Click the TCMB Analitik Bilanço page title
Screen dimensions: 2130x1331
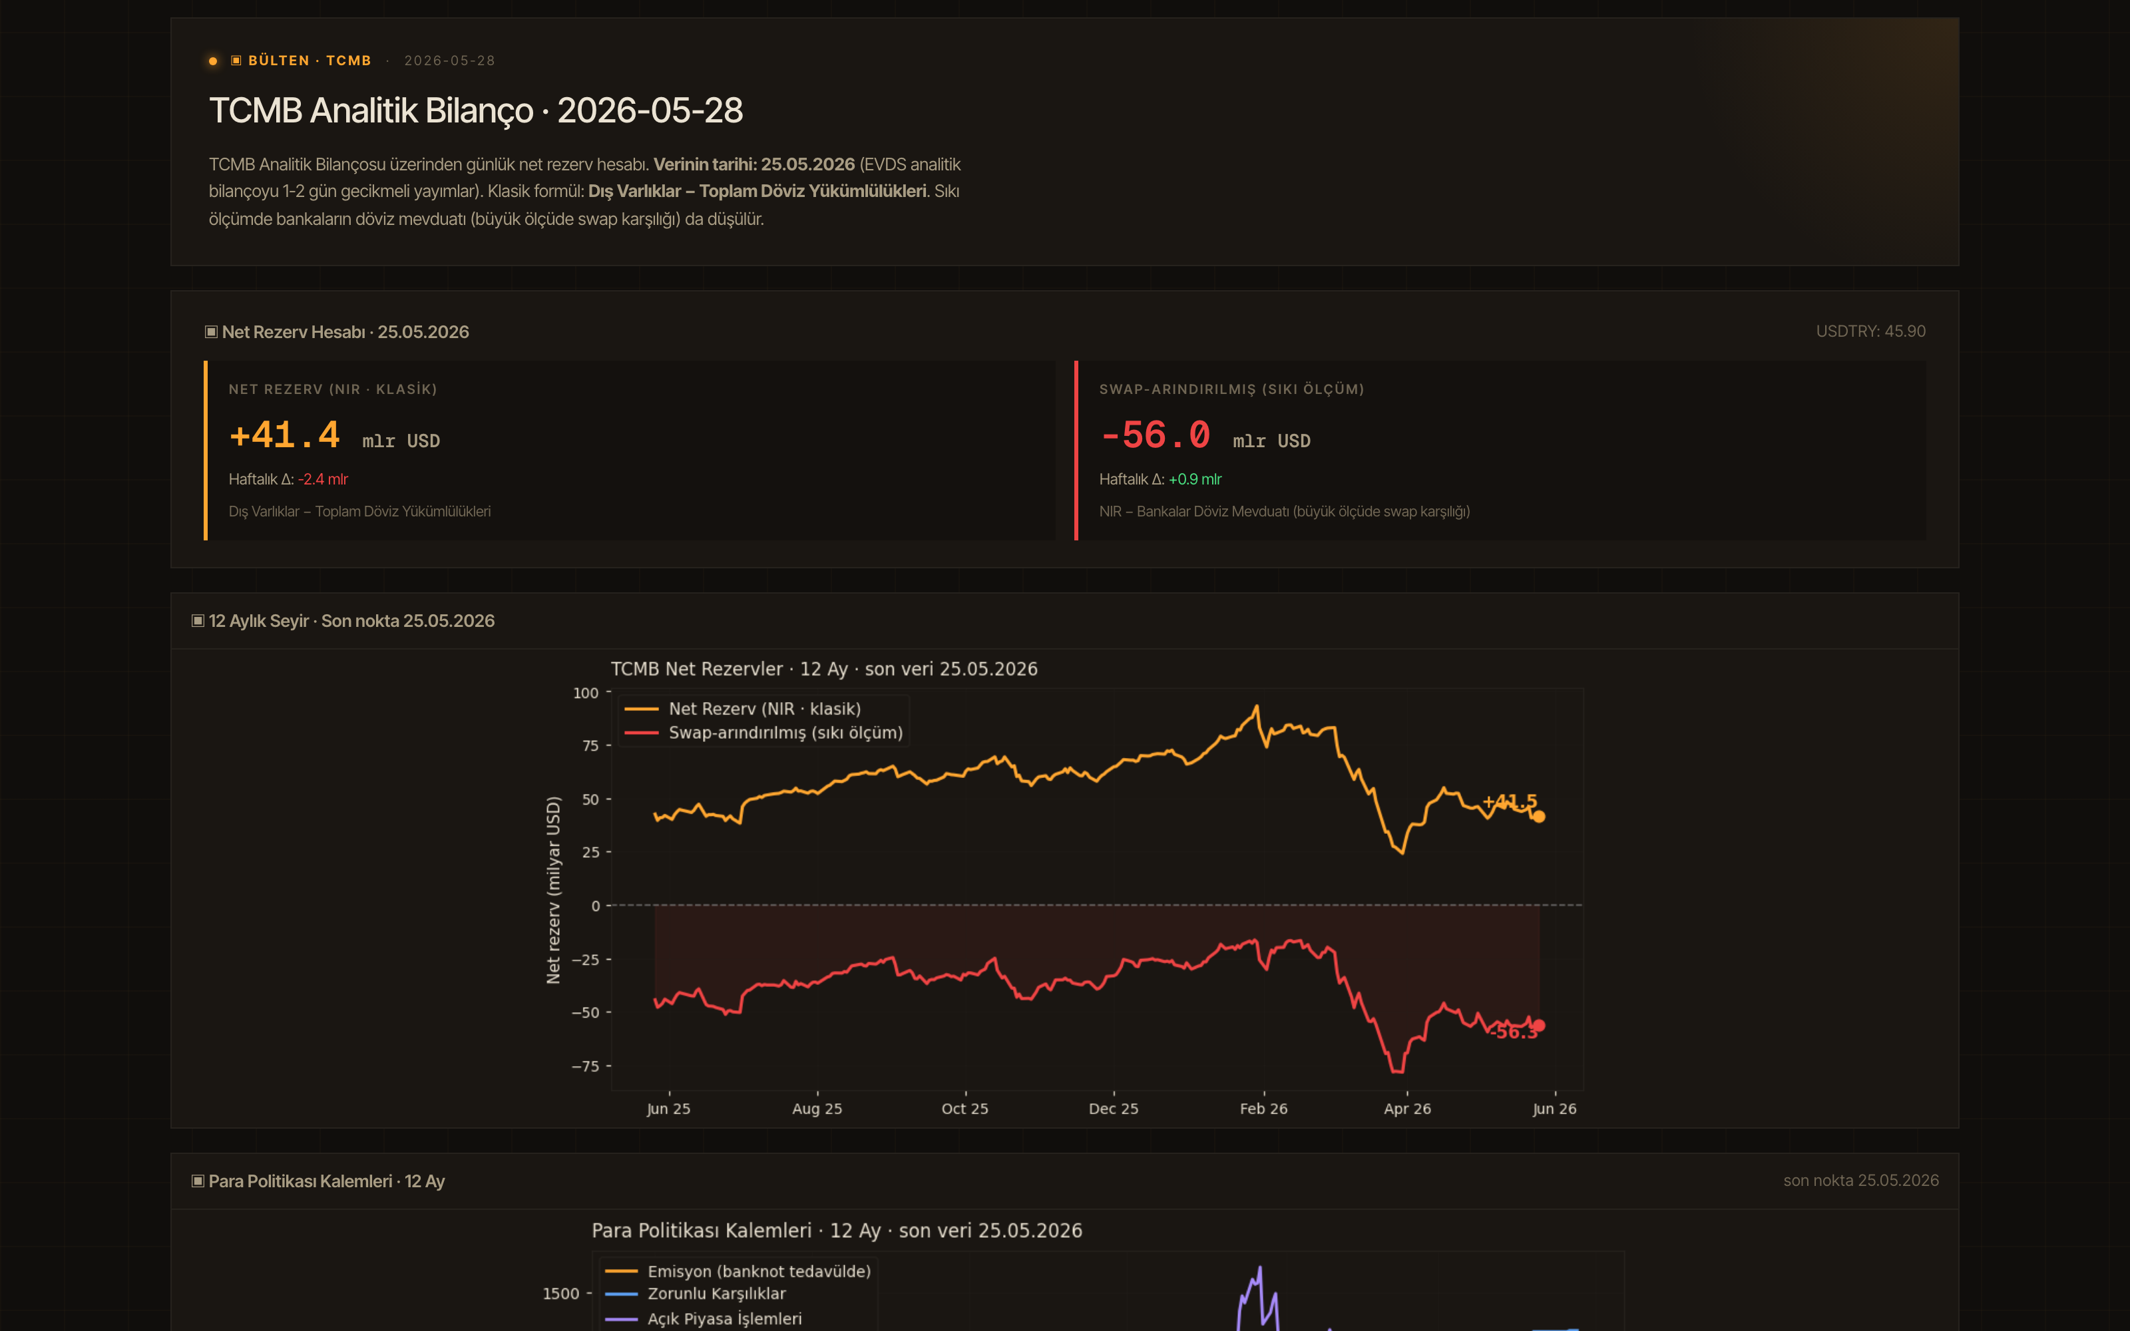click(476, 111)
